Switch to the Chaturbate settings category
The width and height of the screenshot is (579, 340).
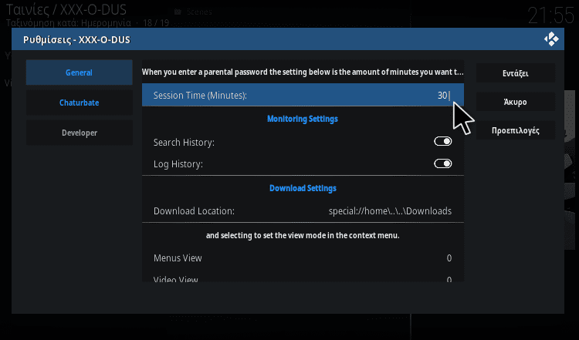[79, 103]
